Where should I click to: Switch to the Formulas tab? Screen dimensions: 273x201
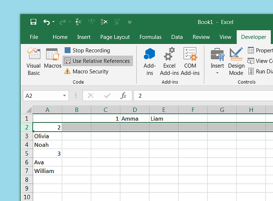point(150,37)
